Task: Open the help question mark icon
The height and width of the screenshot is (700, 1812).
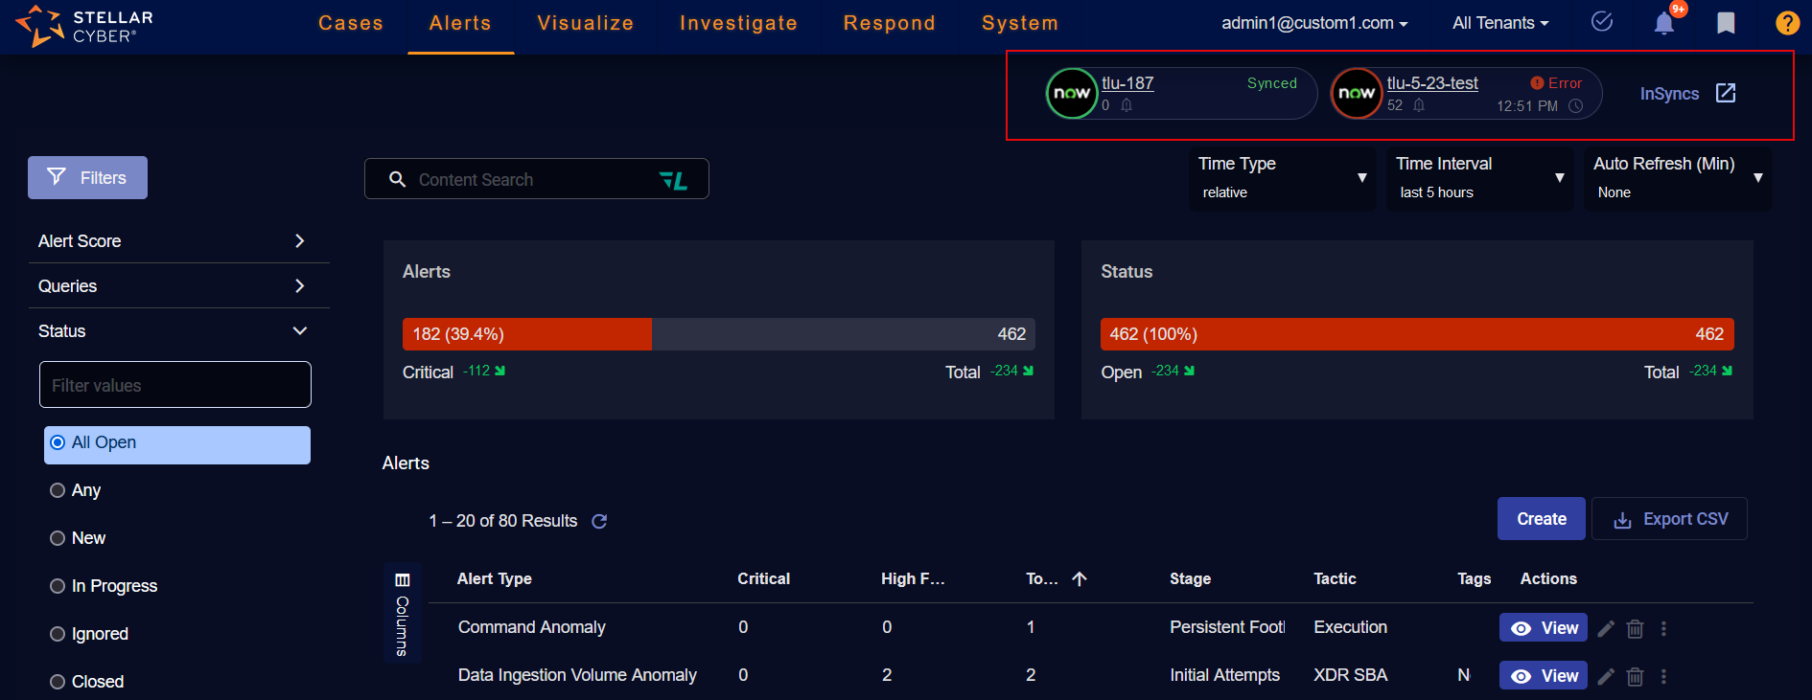Action: (x=1787, y=23)
